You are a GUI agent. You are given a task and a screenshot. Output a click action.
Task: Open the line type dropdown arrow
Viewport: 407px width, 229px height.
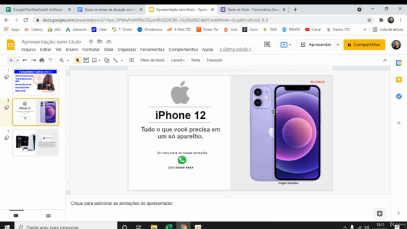click(x=122, y=60)
